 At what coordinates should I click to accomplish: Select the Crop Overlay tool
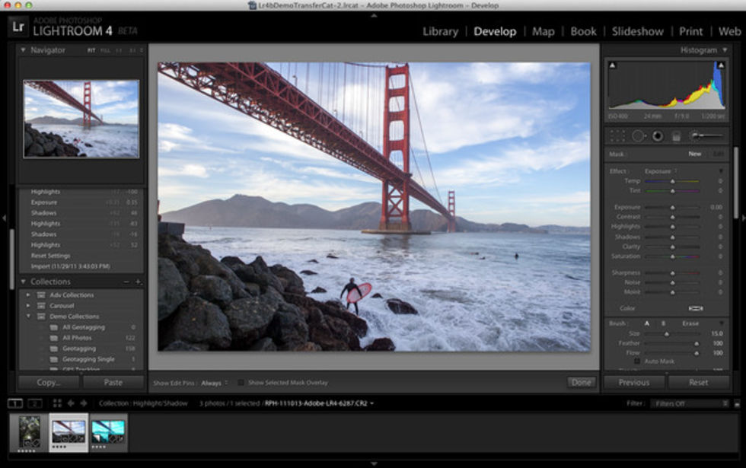(617, 136)
